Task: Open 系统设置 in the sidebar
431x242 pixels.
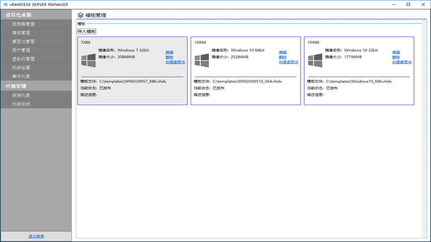Action: 36,68
